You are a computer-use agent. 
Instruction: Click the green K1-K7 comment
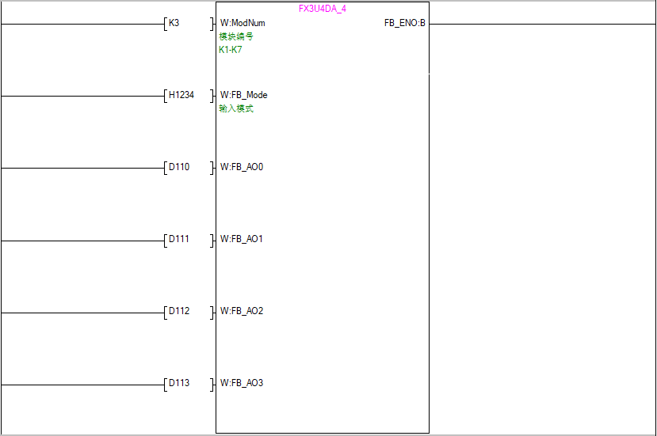coord(231,50)
